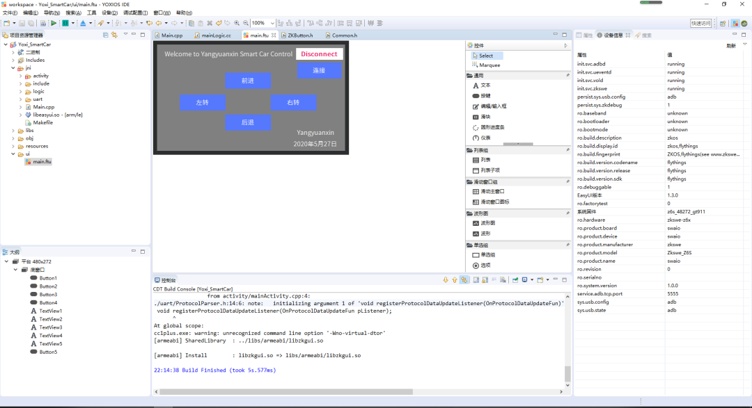752x408 pixels.
Task: Select the Text (文本) widget in palette
Action: coord(482,85)
